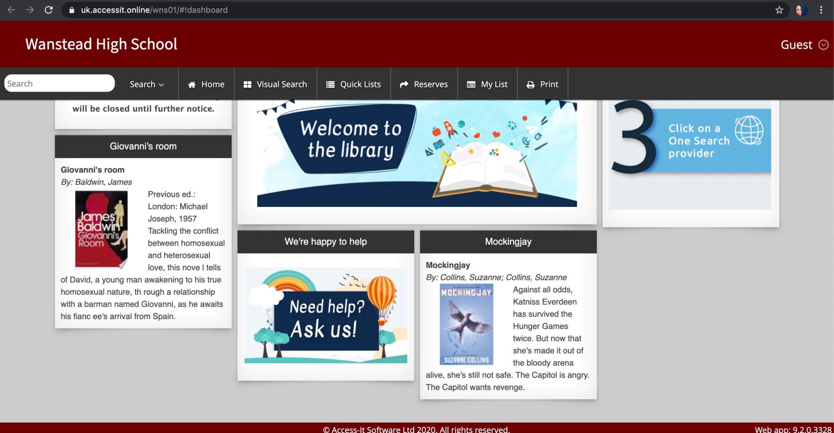Viewport: 834px width, 433px height.
Task: Open the Visual Search menu item
Action: click(275, 84)
